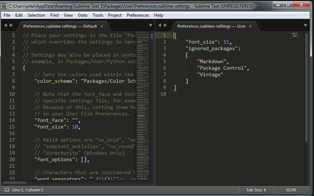The height and width of the screenshot is (196, 314).
Task: Click line number 6 in left gutter
Action: 13,68
